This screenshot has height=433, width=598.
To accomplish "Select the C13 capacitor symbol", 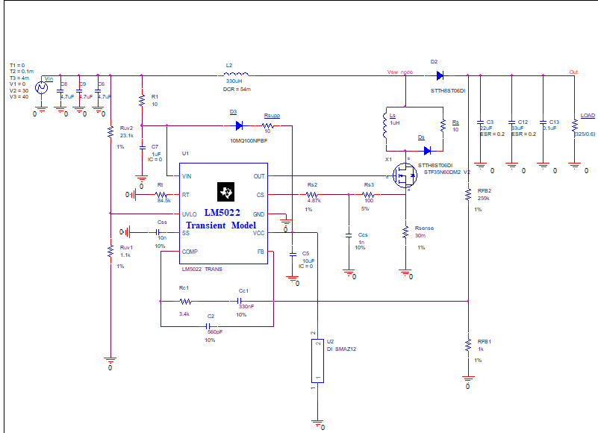I will pos(543,122).
